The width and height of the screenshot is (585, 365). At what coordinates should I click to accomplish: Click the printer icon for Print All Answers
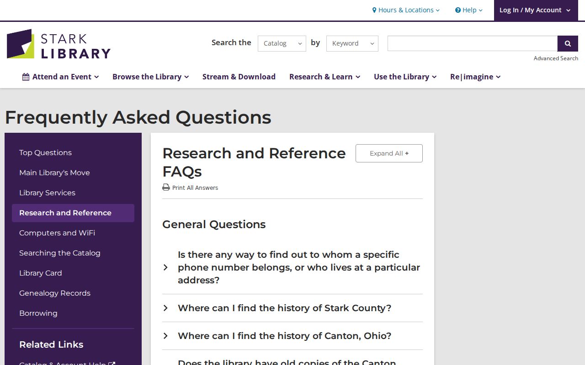click(x=166, y=188)
